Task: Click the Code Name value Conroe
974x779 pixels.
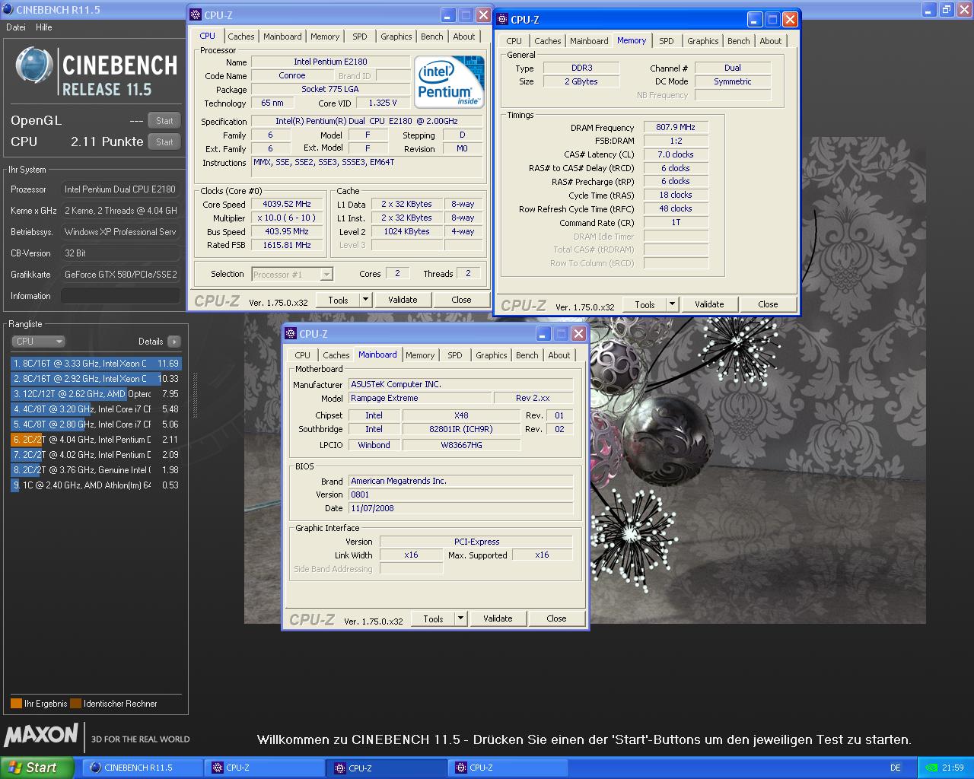Action: [x=292, y=76]
